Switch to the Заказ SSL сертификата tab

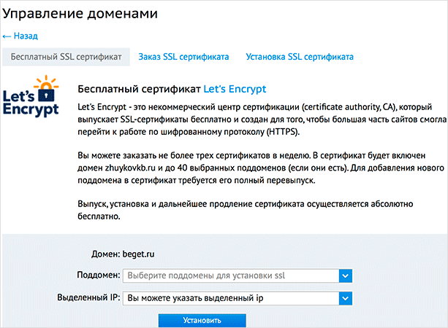pos(183,57)
